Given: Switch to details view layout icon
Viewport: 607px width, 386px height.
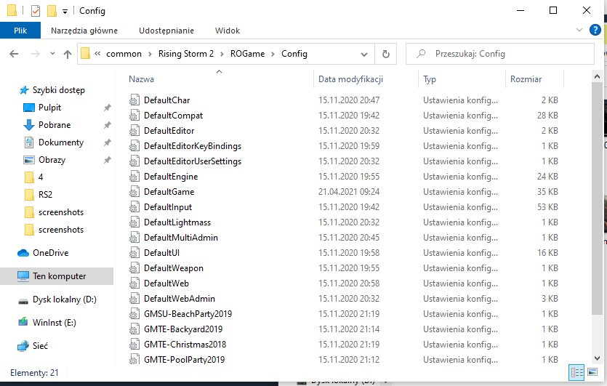Looking at the screenshot, I should pyautogui.click(x=576, y=372).
